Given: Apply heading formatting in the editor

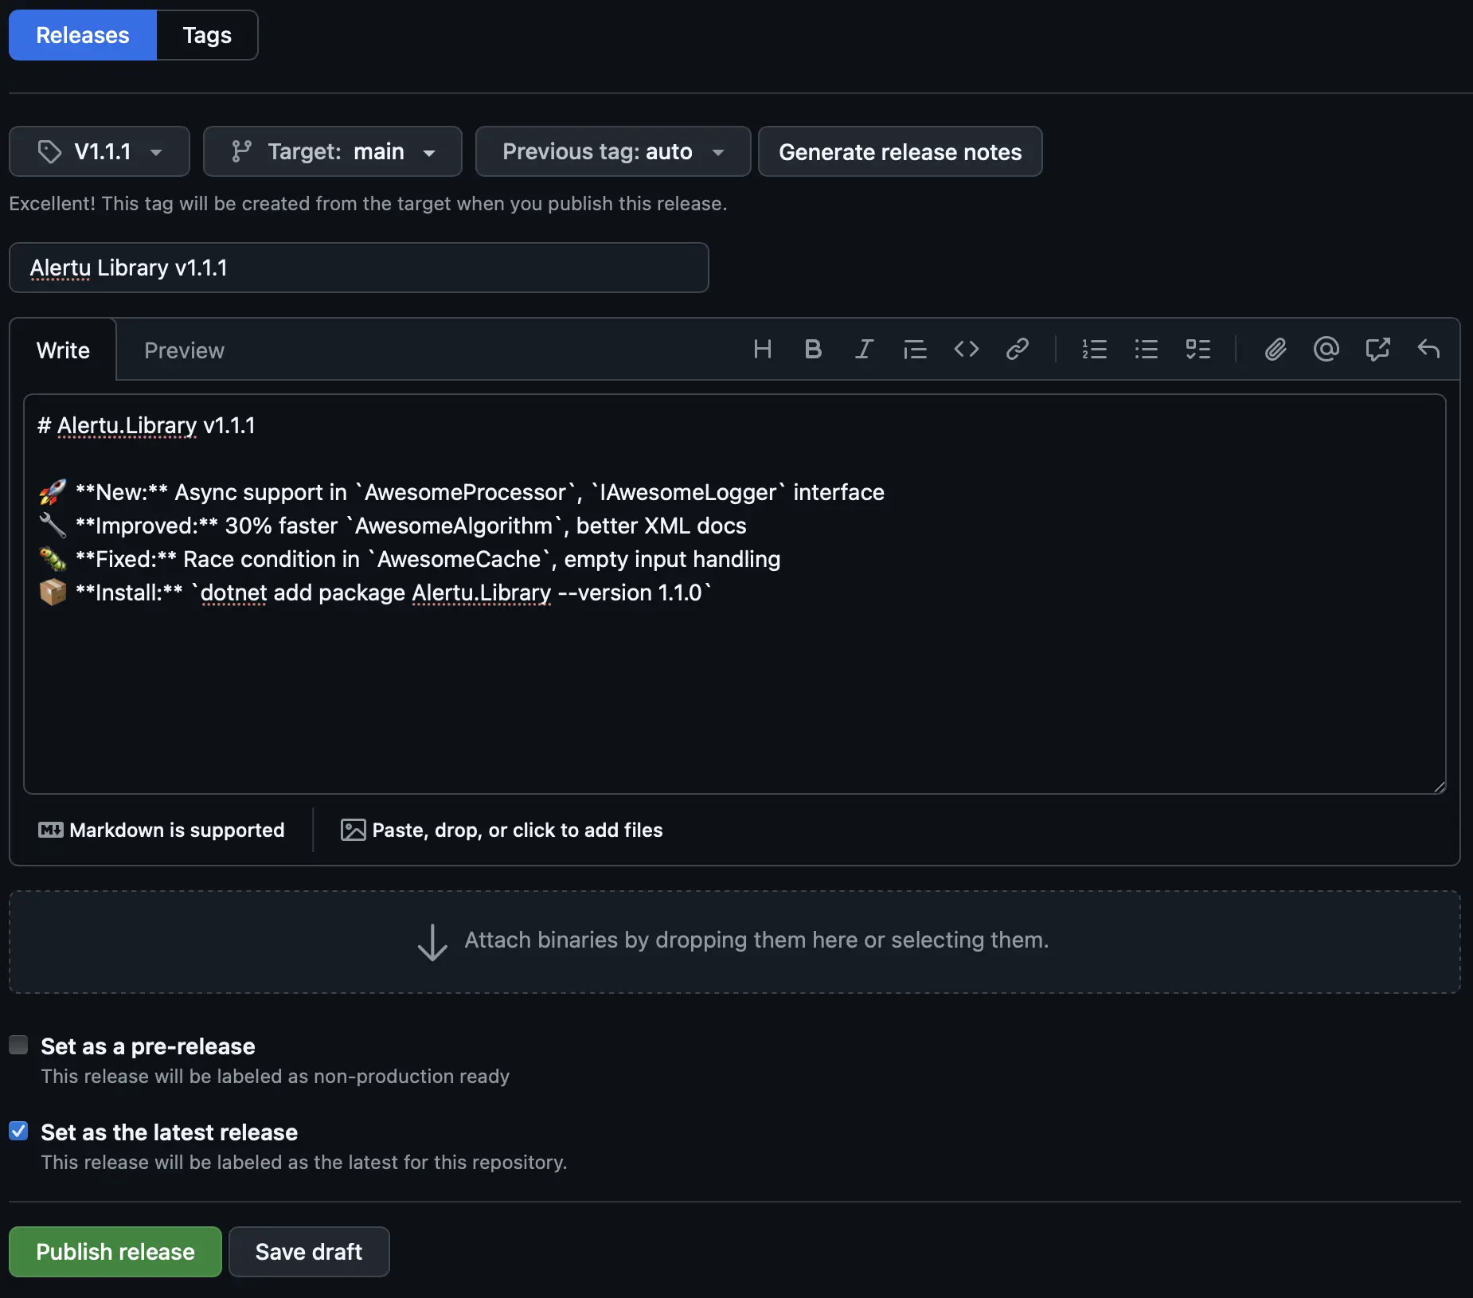Looking at the screenshot, I should (762, 349).
